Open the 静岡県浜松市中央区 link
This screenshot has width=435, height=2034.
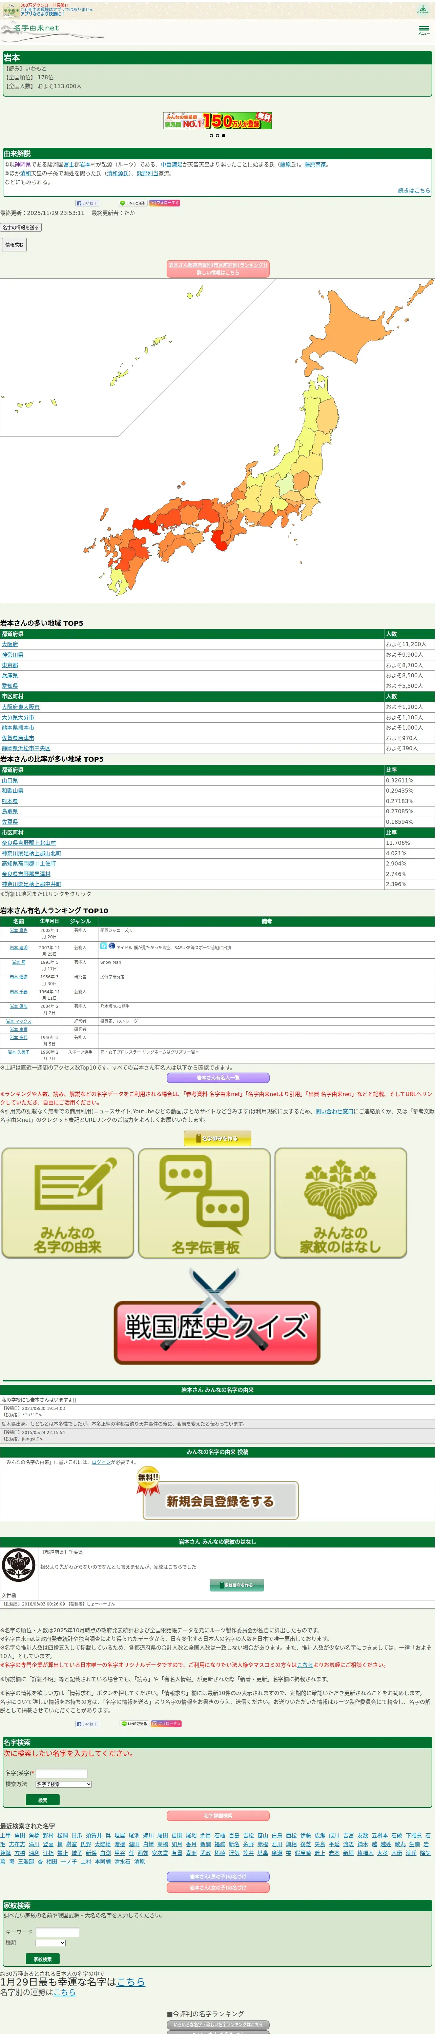click(26, 749)
